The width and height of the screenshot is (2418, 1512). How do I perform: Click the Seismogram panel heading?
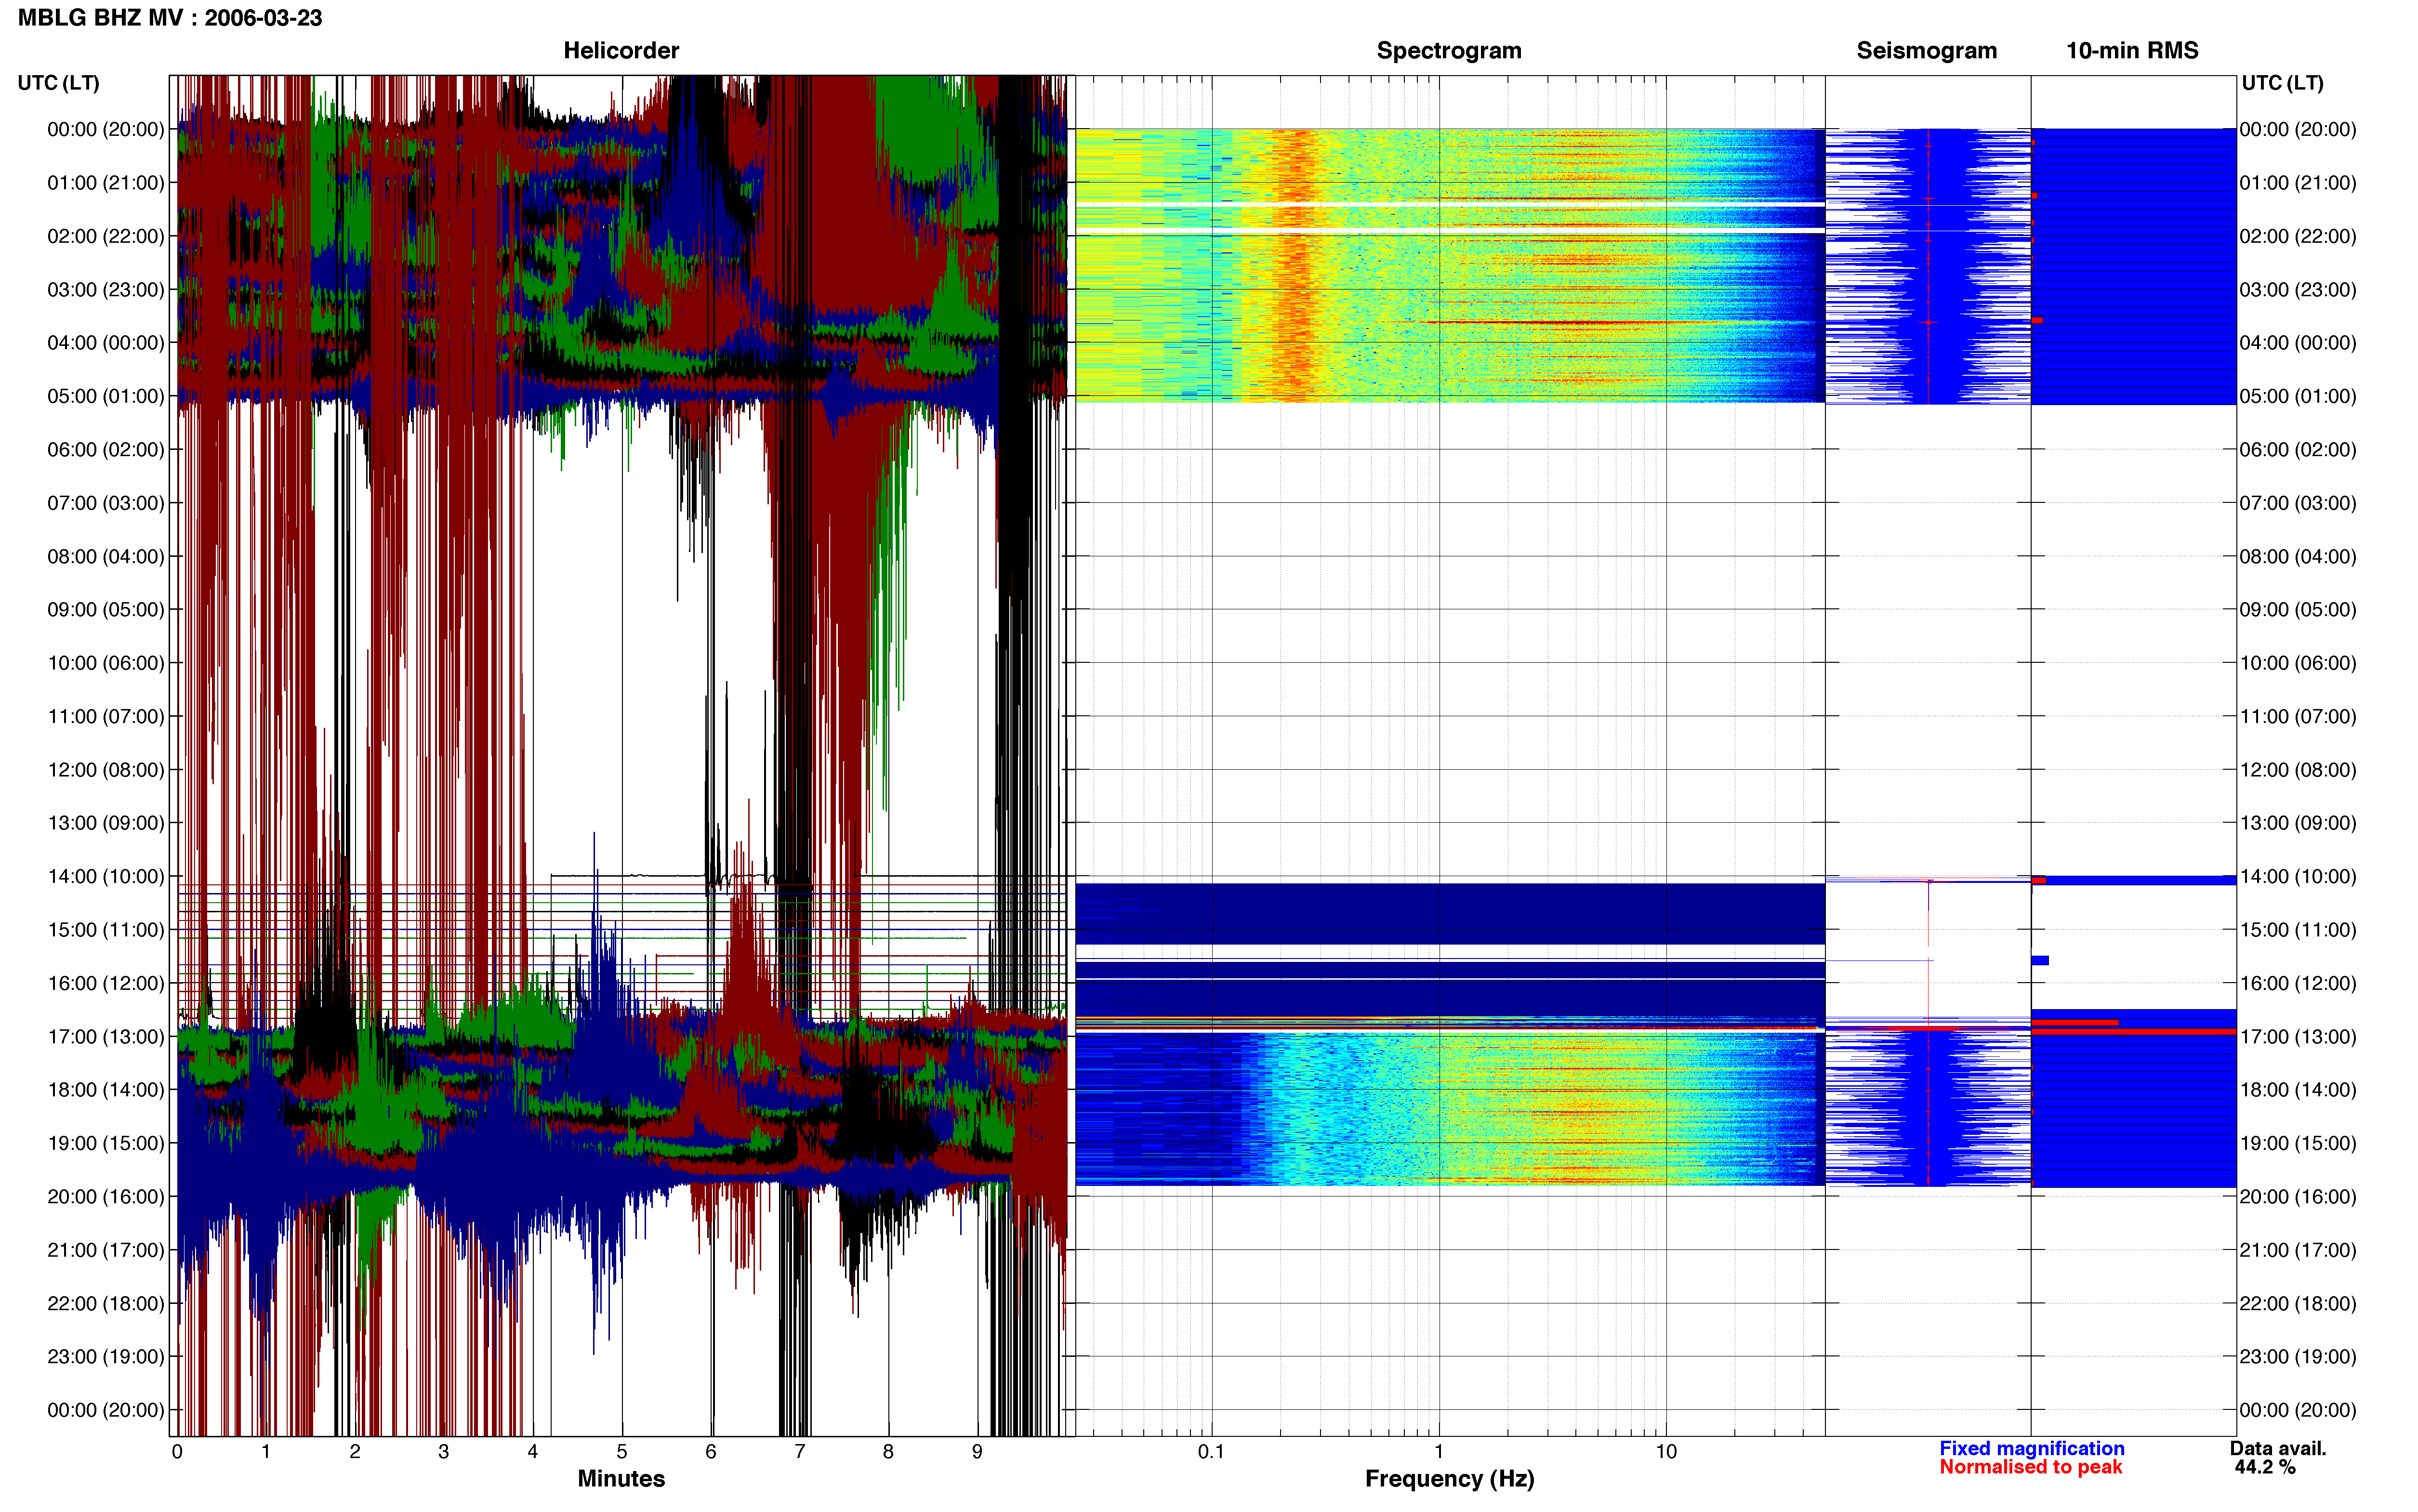(x=1926, y=51)
